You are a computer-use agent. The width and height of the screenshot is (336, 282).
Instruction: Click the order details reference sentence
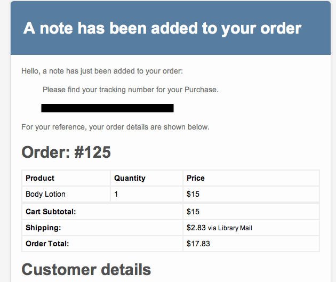tap(115, 127)
